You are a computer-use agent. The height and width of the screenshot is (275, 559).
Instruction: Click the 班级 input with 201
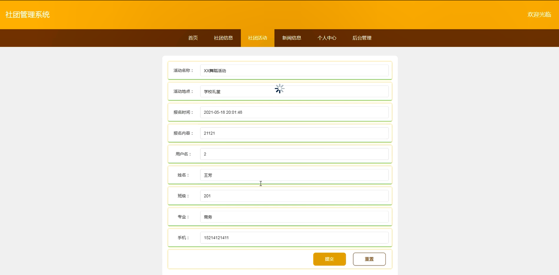[294, 196]
